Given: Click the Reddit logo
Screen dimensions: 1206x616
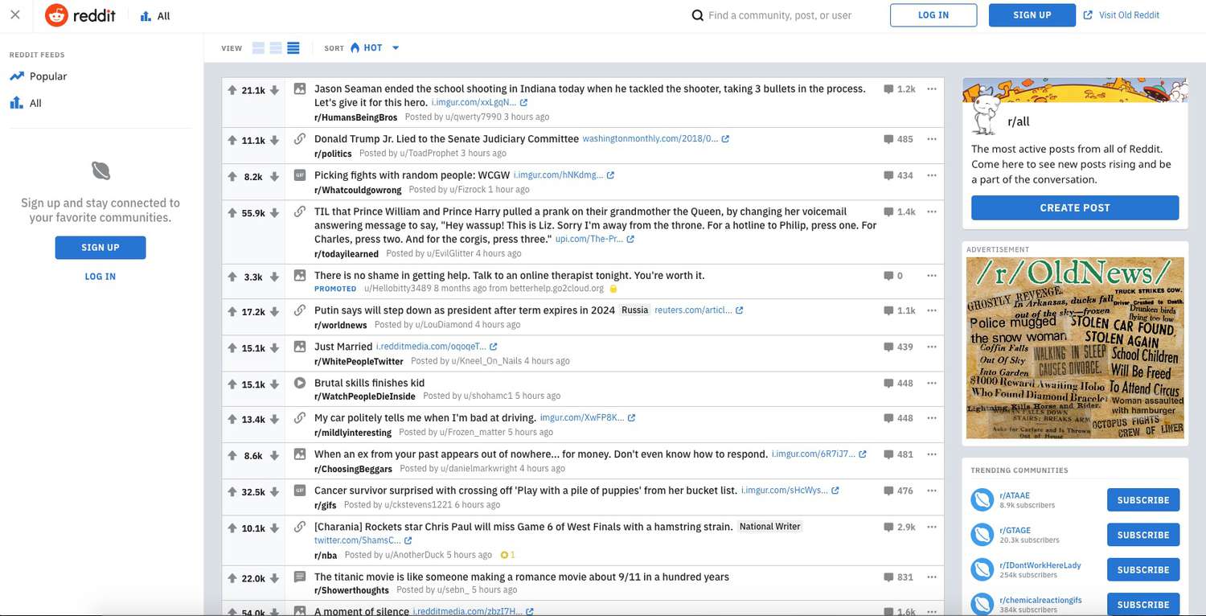Looking at the screenshot, I should coord(80,15).
